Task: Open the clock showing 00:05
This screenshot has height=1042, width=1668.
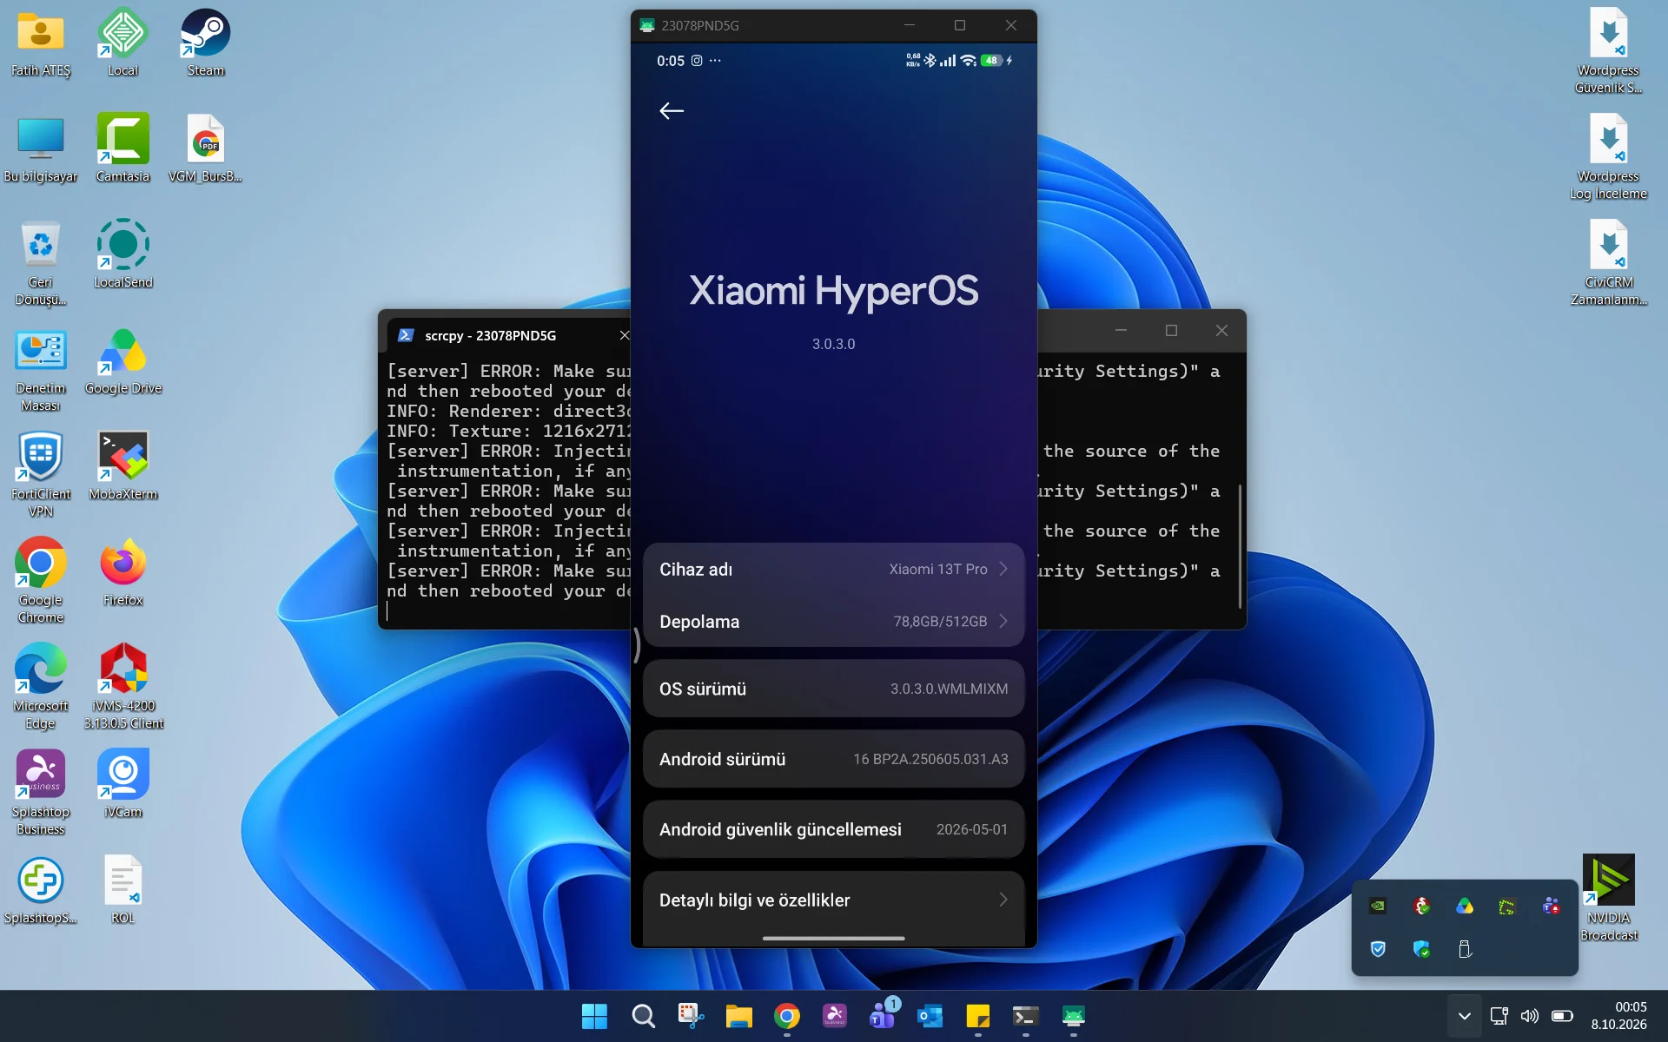Action: [1619, 1016]
